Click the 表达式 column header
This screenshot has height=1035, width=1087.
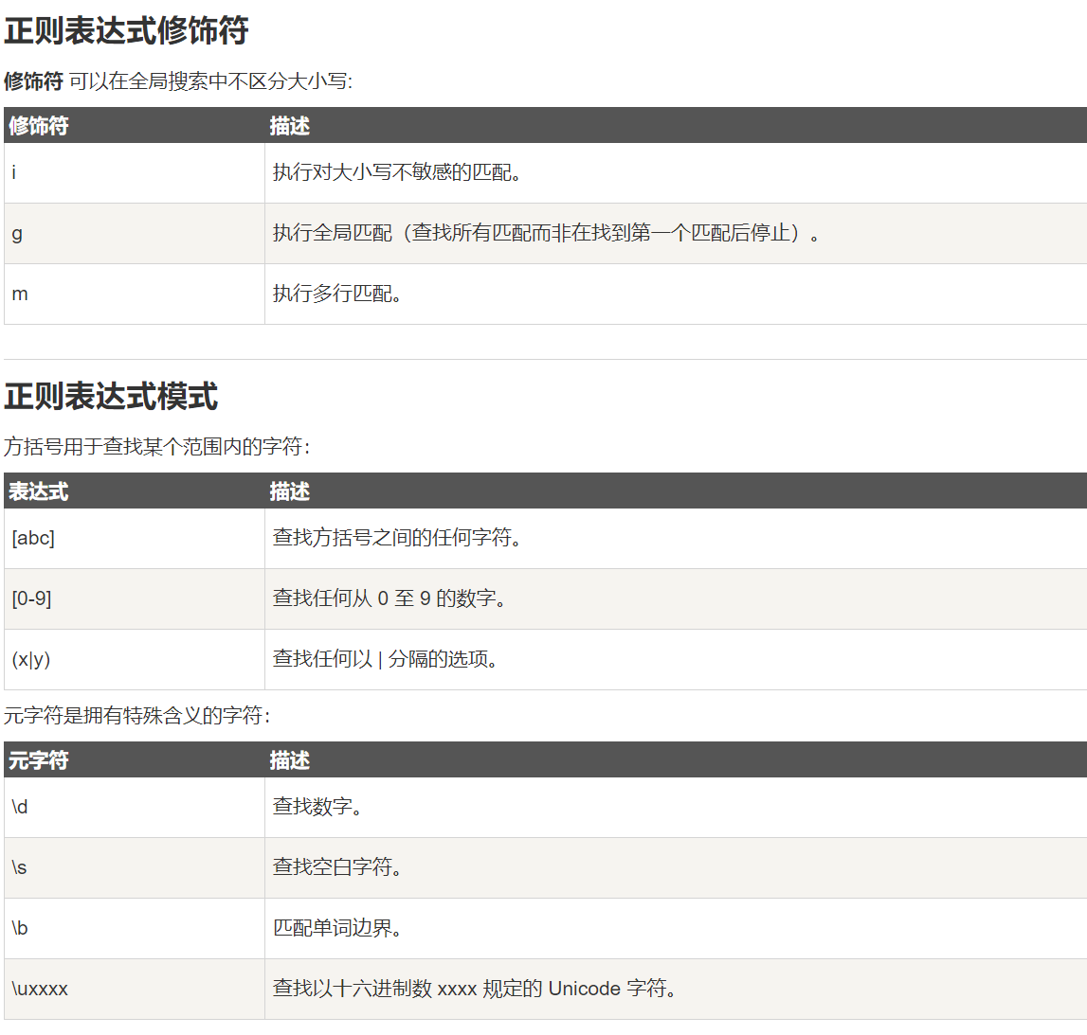point(39,491)
